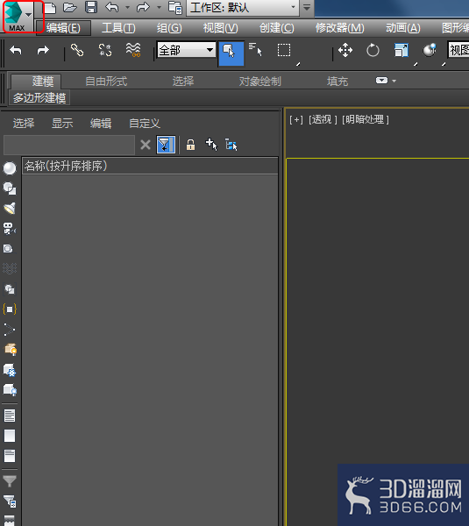
Task: Activate the Select and Move tool
Action: click(345, 50)
